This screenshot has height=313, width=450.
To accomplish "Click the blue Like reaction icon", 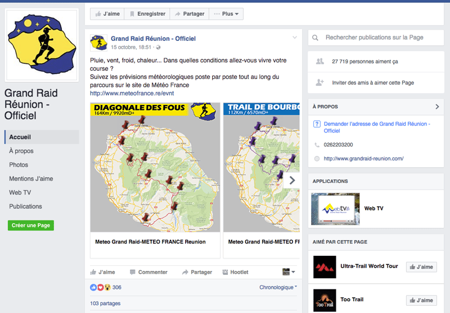I will (93, 287).
